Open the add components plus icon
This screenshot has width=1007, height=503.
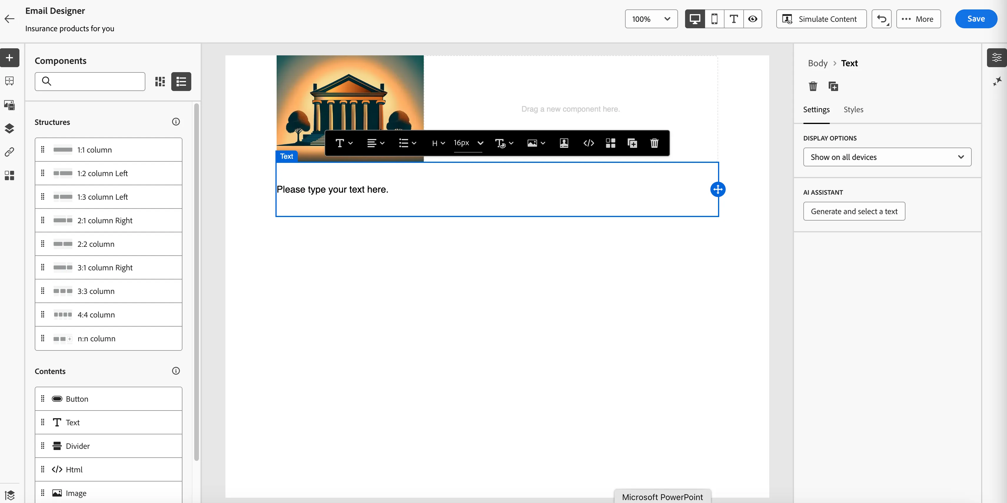pyautogui.click(x=9, y=58)
